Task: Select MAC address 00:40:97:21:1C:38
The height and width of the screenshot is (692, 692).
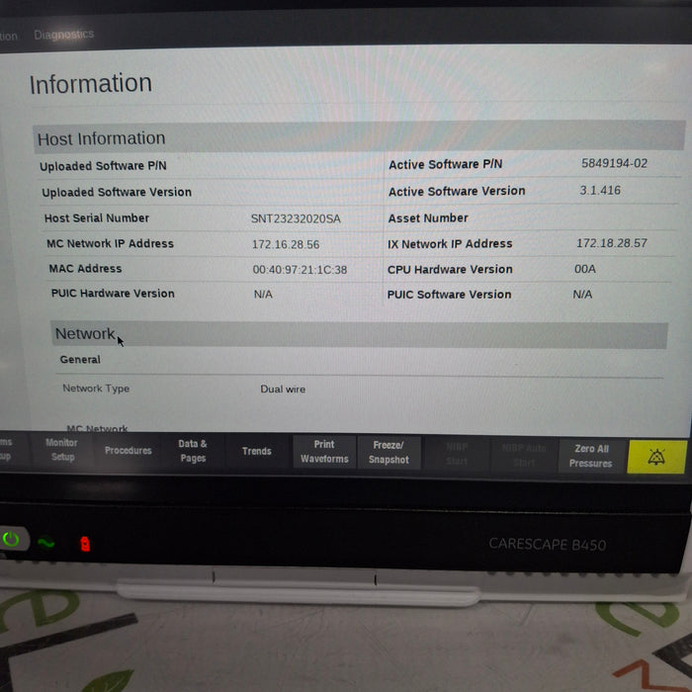Action: click(300, 270)
